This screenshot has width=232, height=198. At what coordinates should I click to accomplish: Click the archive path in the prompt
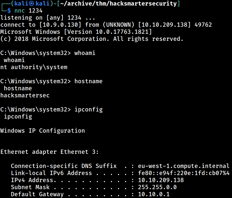(119, 3)
